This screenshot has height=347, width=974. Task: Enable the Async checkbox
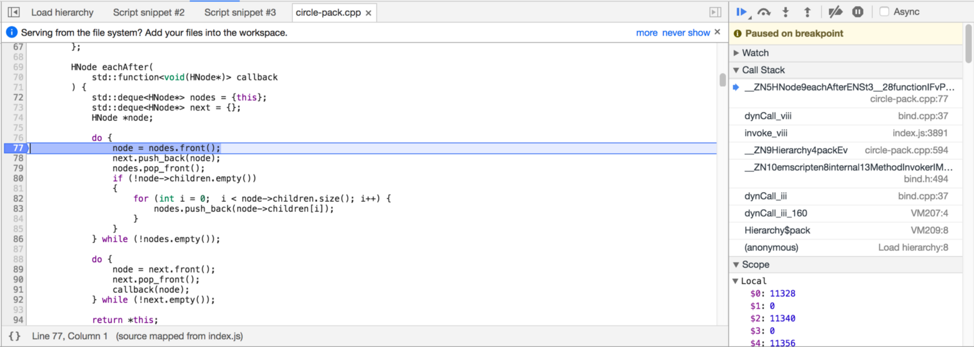pyautogui.click(x=885, y=12)
